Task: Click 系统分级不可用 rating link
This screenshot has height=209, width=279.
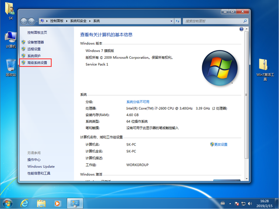Action: [x=138, y=101]
